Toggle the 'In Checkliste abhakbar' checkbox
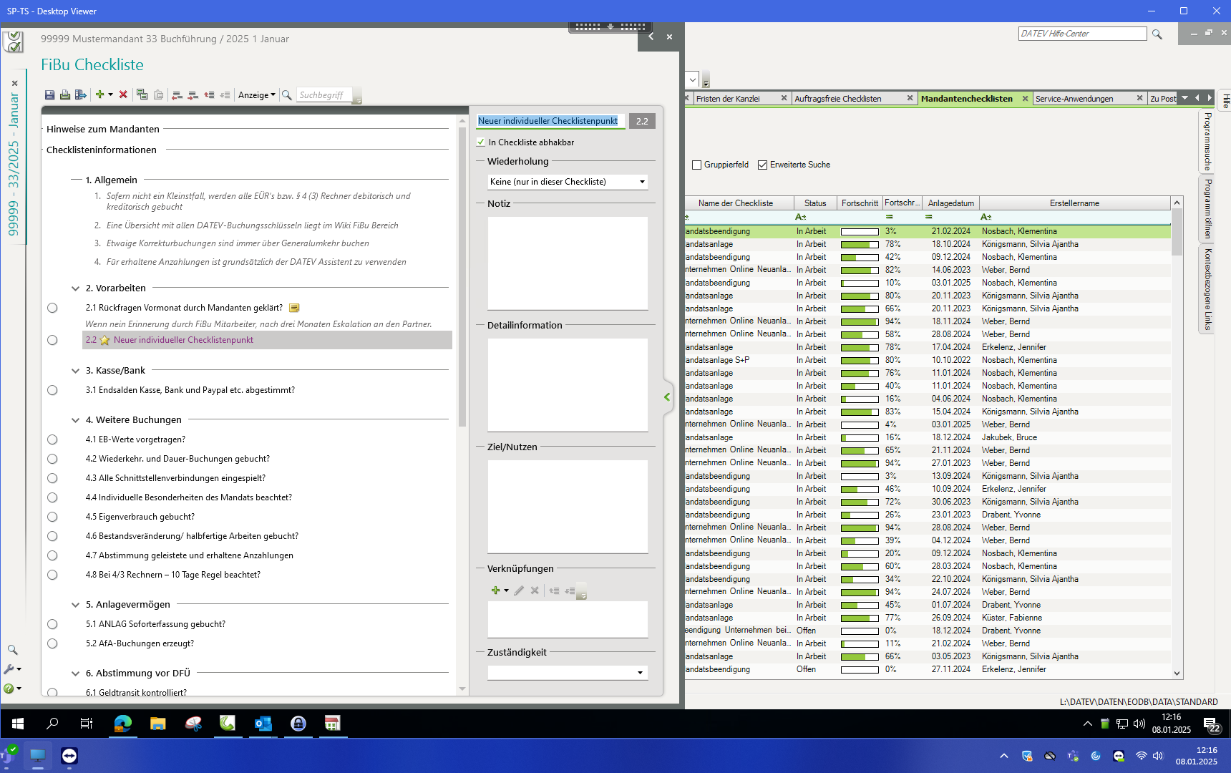The height and width of the screenshot is (773, 1231). tap(481, 142)
